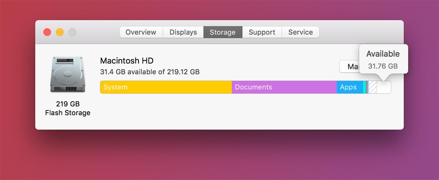Click the thin teal storage segment
Screen dimensions: 439x180
(364, 87)
